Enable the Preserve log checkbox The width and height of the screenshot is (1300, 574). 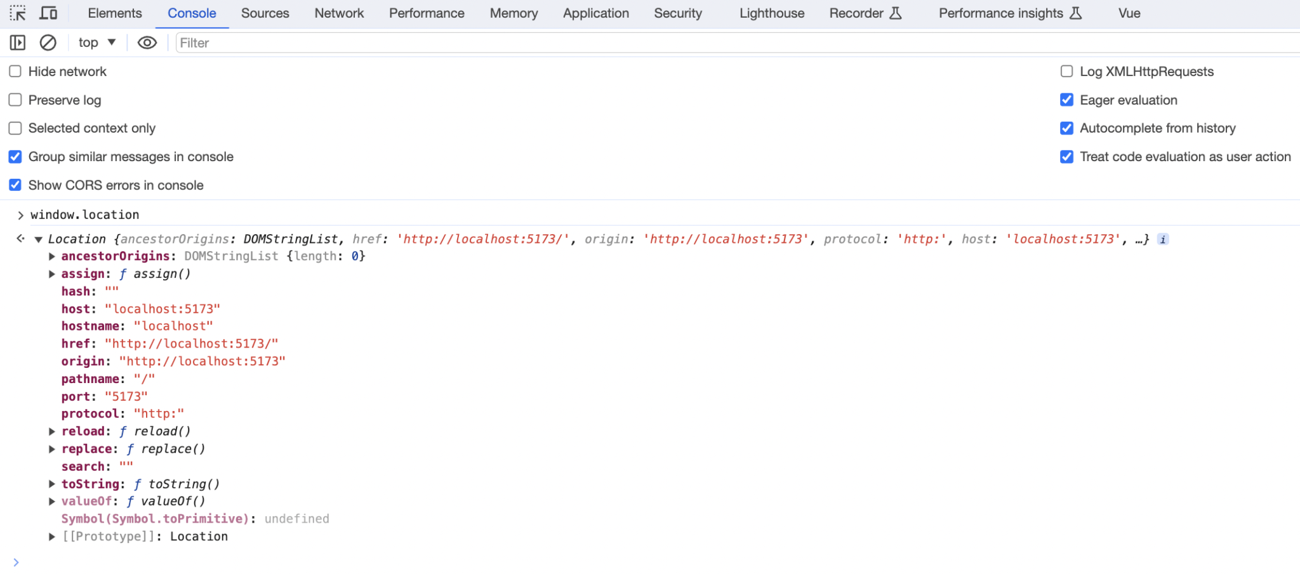15,100
